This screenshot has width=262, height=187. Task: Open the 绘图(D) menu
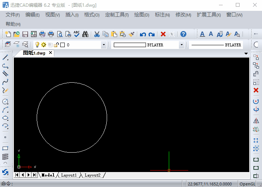[142, 15]
